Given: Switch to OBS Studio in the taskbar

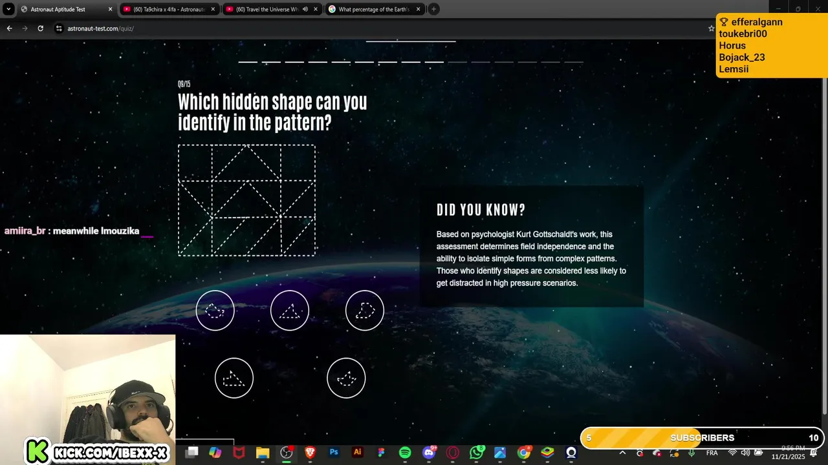Looking at the screenshot, I should (x=287, y=453).
